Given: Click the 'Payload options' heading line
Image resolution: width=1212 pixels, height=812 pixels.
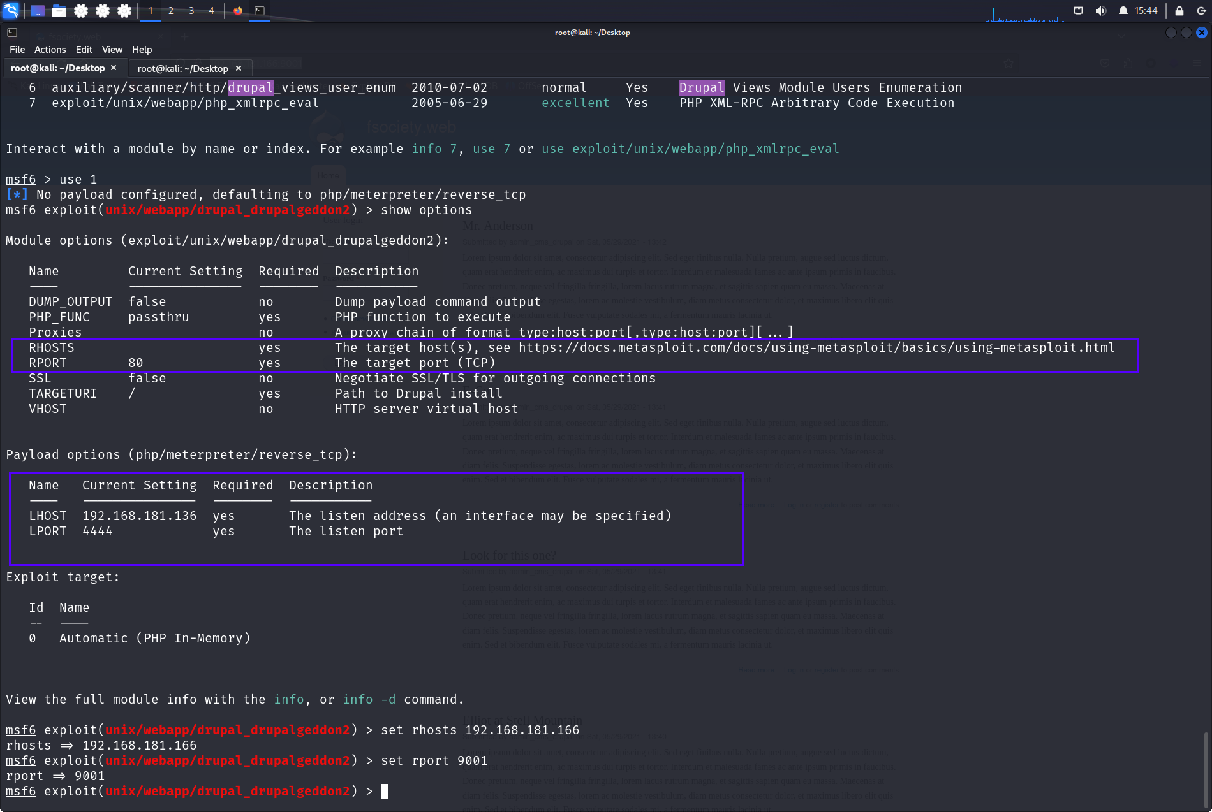Looking at the screenshot, I should (x=182, y=454).
